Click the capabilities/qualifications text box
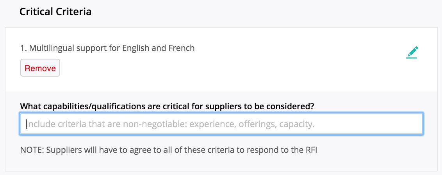442x175 pixels. (221, 124)
